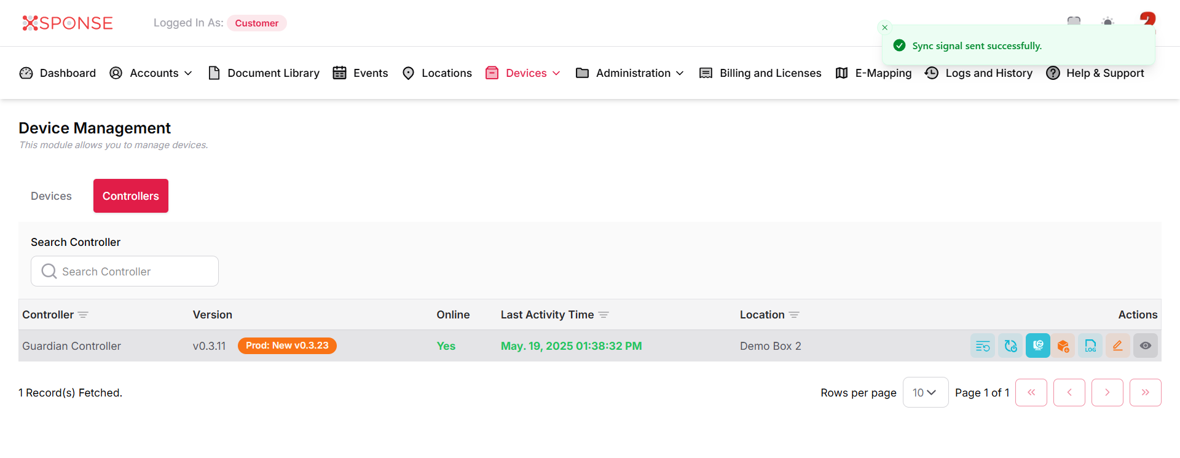
Task: Click the orange edit pencil icon
Action: point(1117,345)
